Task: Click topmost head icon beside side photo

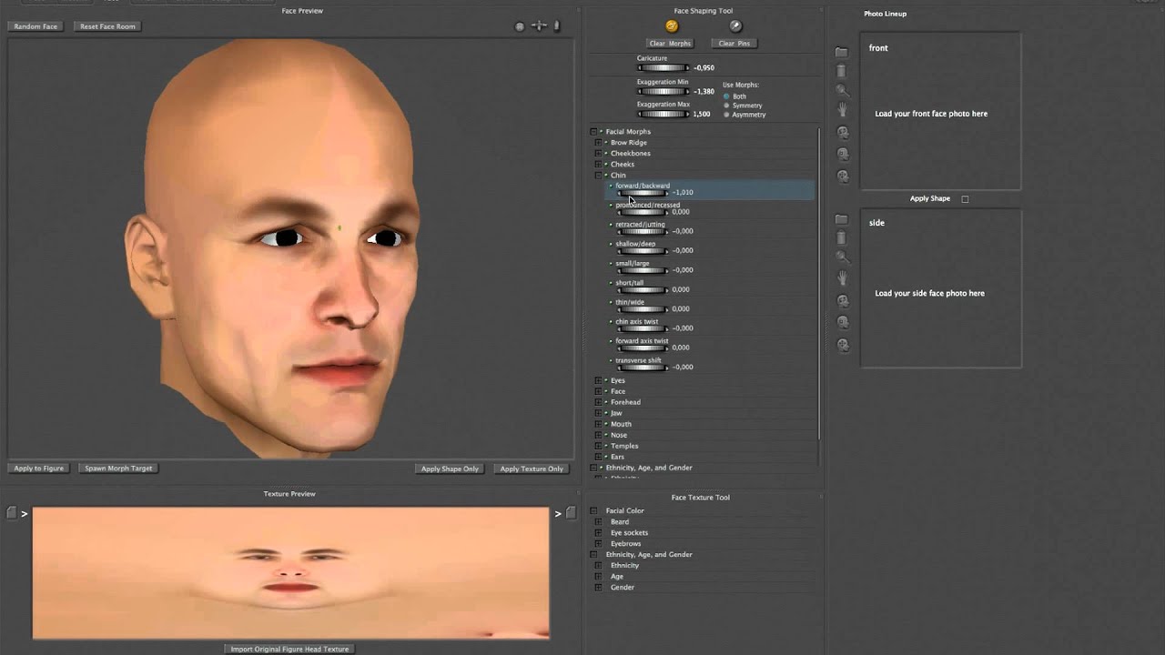Action: tap(843, 301)
